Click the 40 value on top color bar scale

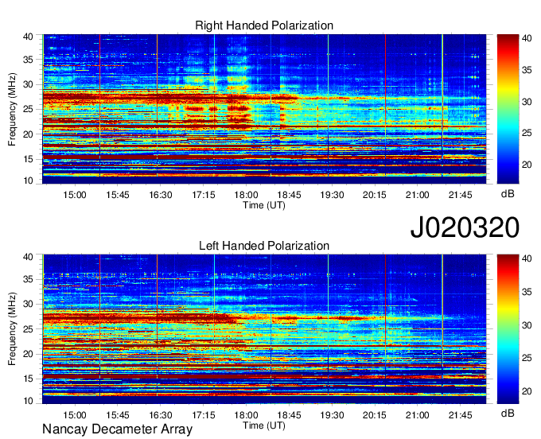pos(527,38)
